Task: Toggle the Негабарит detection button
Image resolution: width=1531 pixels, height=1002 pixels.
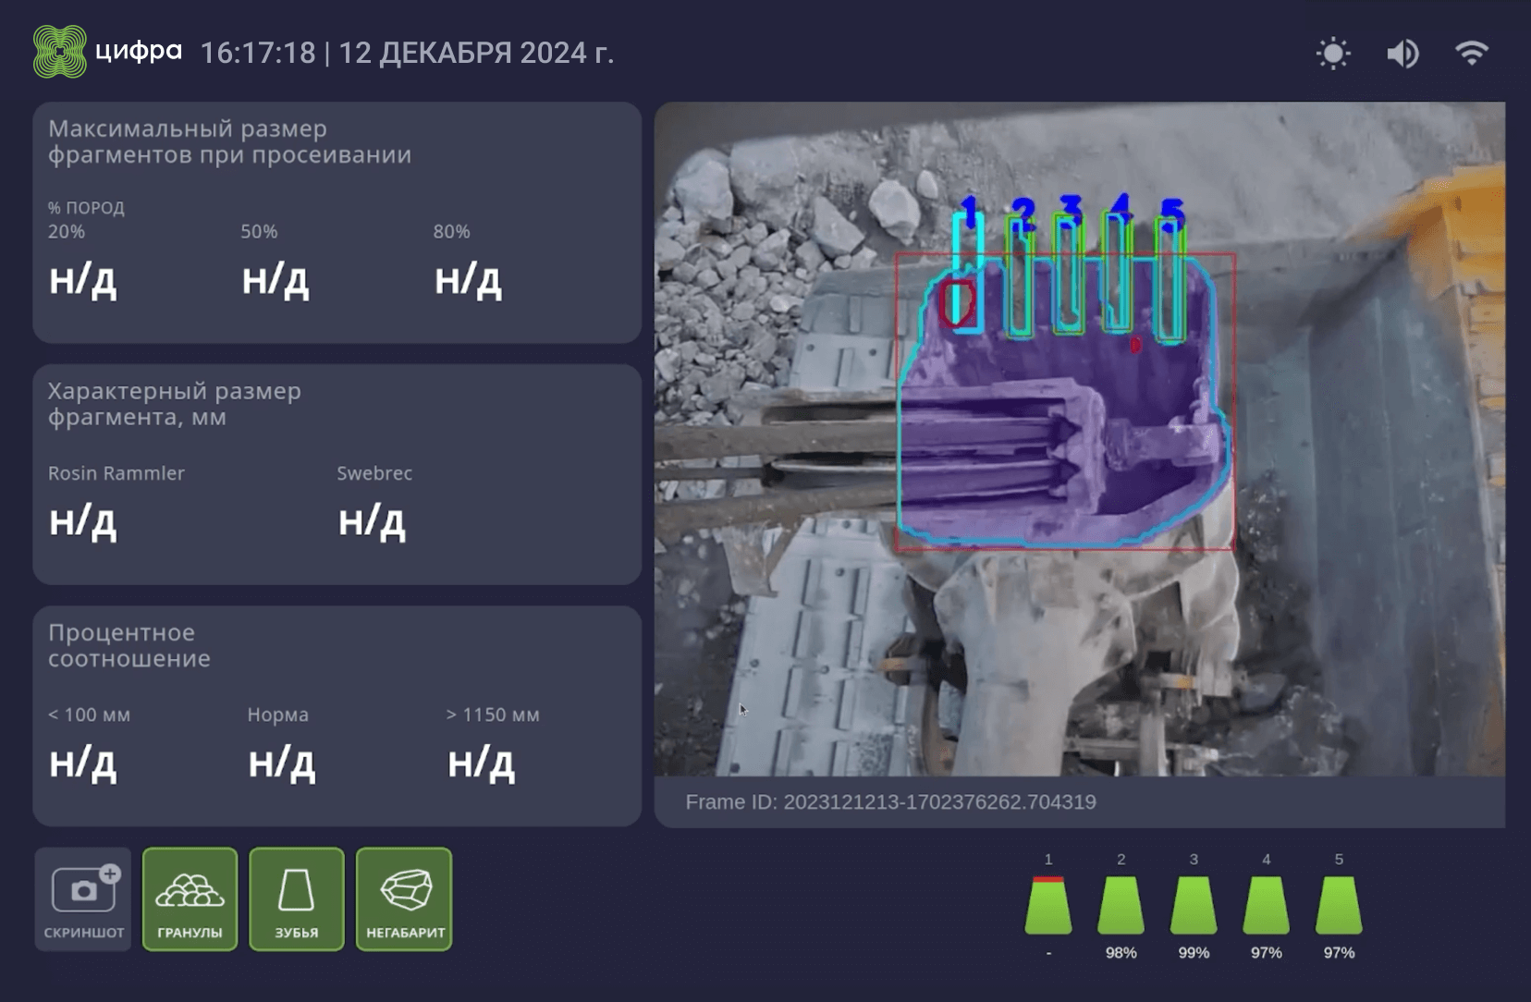Action: coord(405,898)
